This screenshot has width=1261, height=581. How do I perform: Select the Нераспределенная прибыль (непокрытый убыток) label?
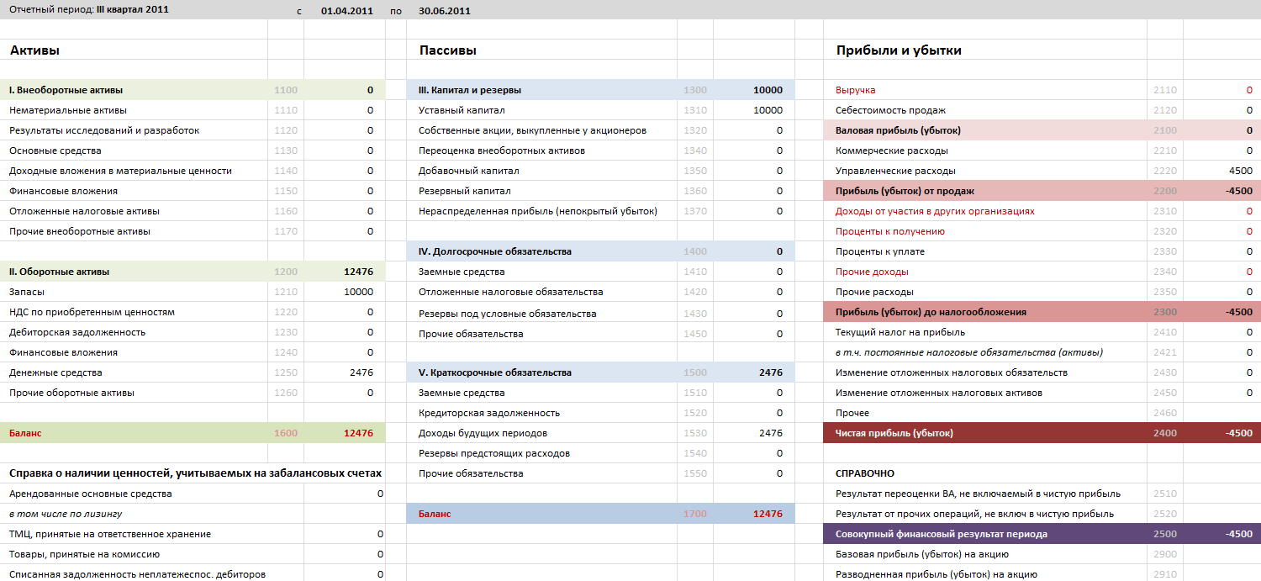click(537, 211)
